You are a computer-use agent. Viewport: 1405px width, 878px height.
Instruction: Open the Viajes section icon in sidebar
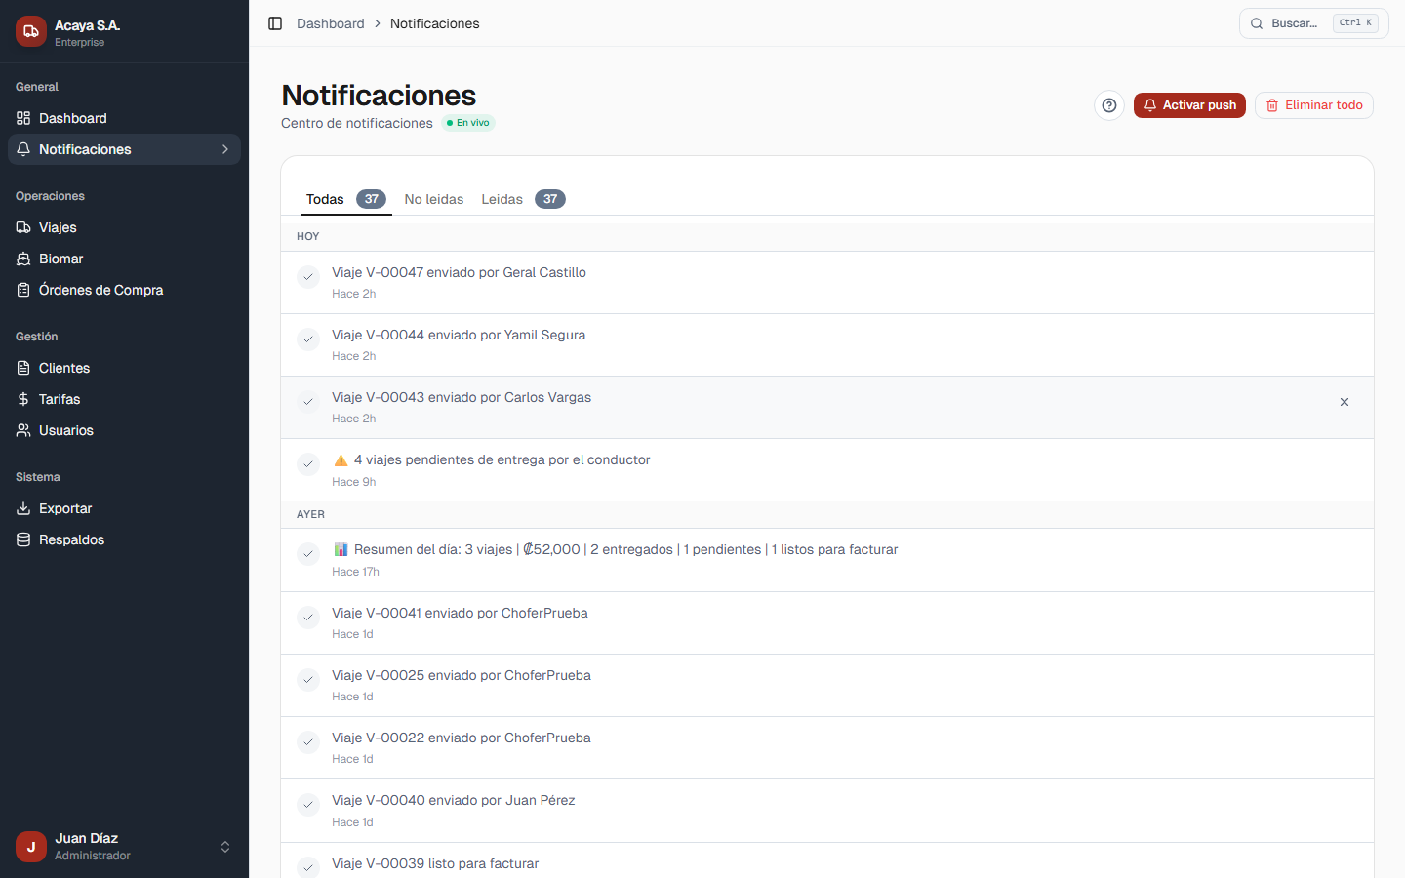(x=22, y=227)
